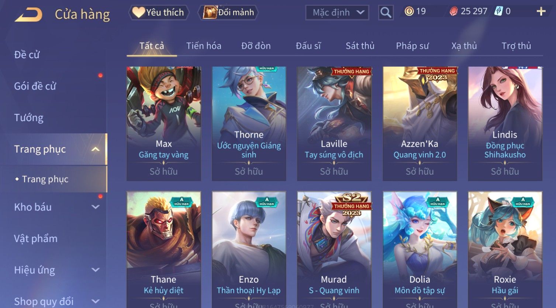
Task: Open the search magnifier icon
Action: tap(386, 13)
